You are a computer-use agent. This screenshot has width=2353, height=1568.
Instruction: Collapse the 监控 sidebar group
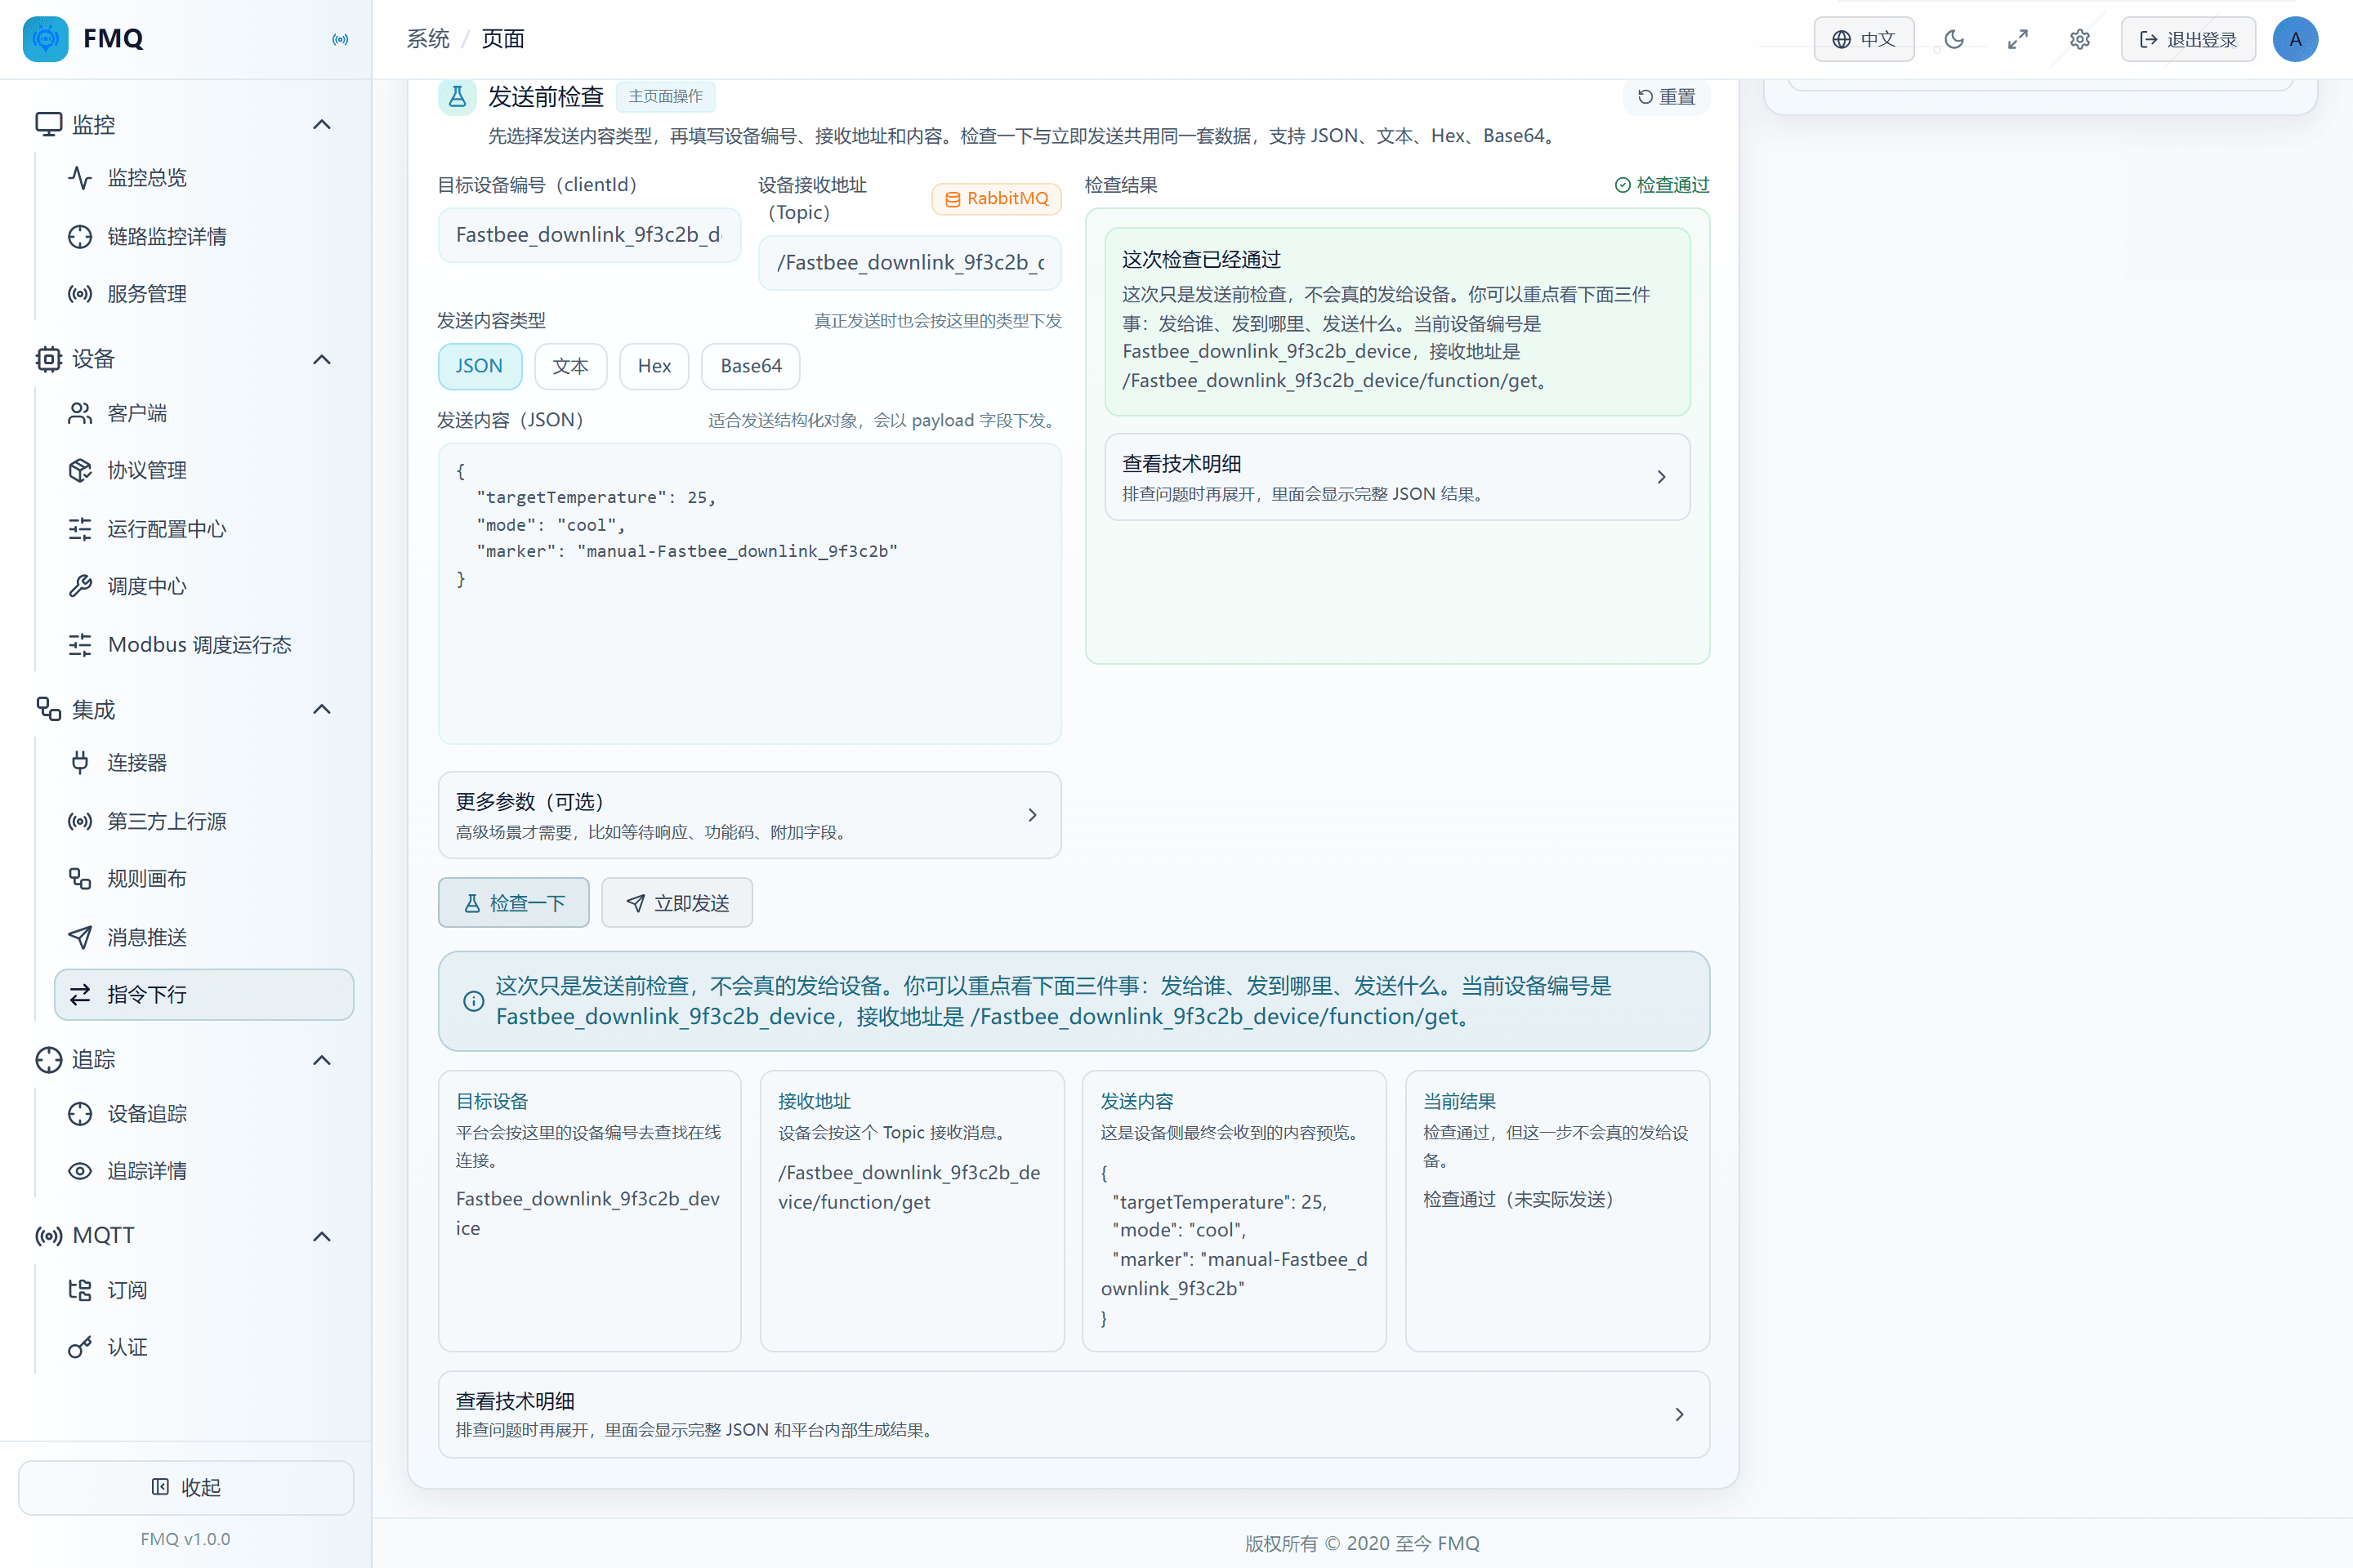click(x=321, y=125)
